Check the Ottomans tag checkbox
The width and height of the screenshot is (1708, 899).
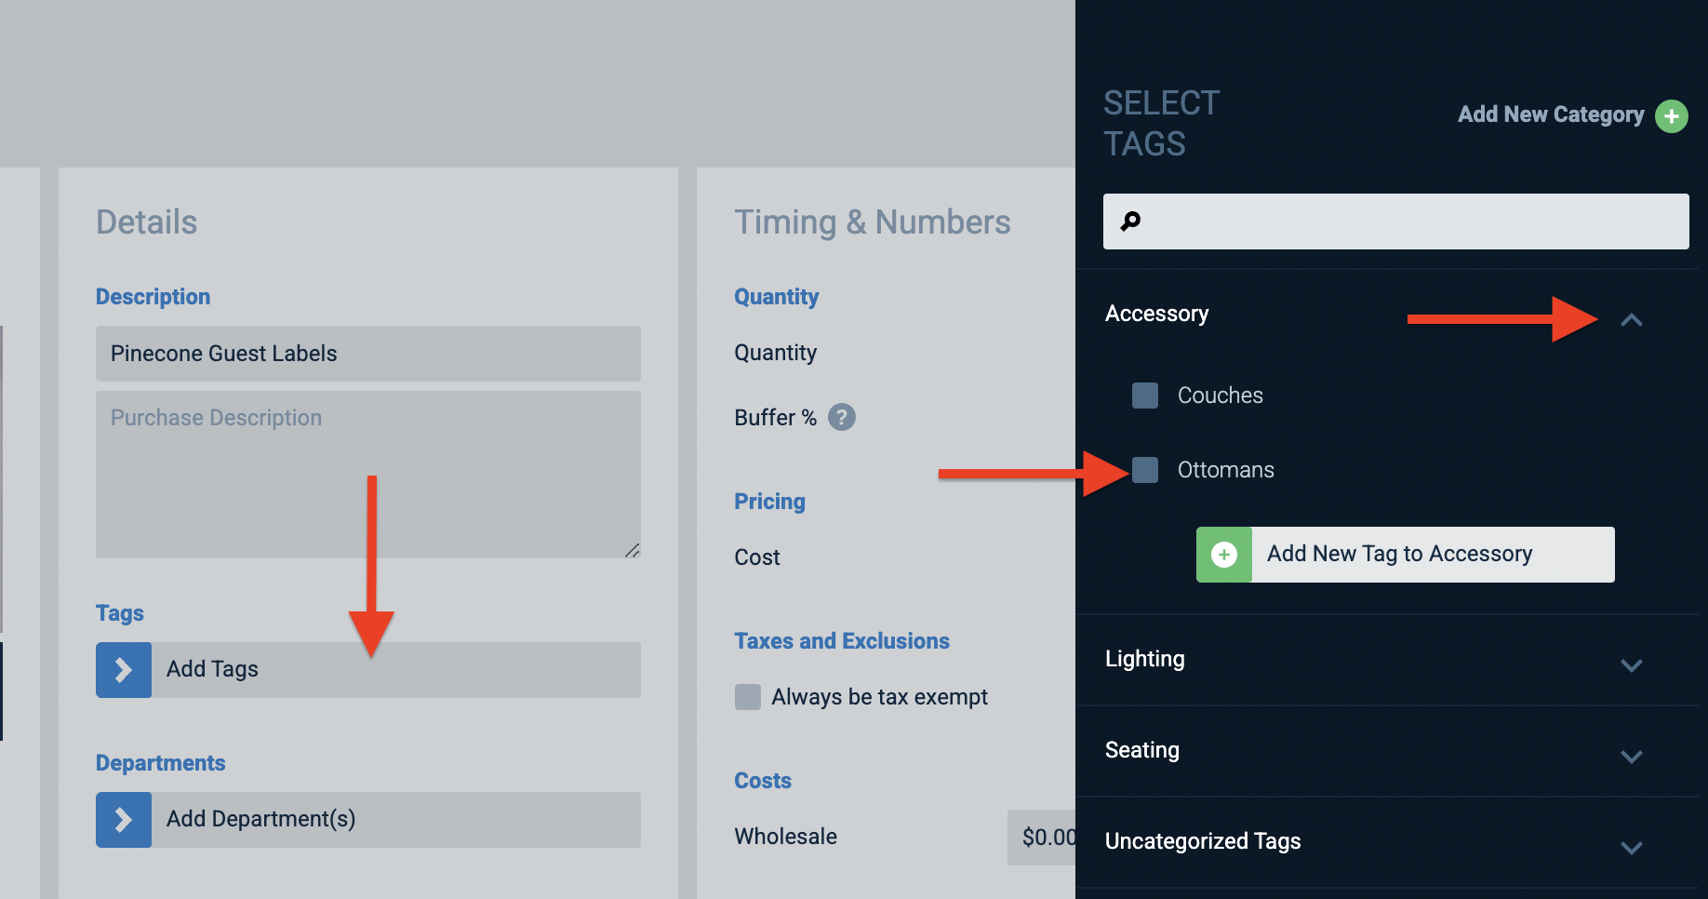(x=1145, y=470)
